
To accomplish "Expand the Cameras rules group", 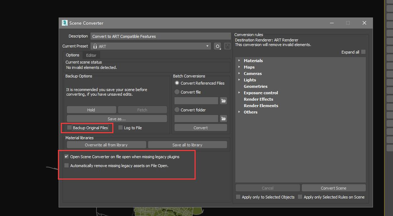I will coord(239,73).
